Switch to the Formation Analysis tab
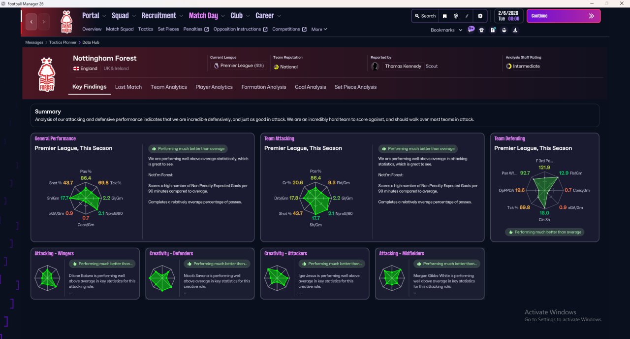The width and height of the screenshot is (630, 339). pos(264,87)
